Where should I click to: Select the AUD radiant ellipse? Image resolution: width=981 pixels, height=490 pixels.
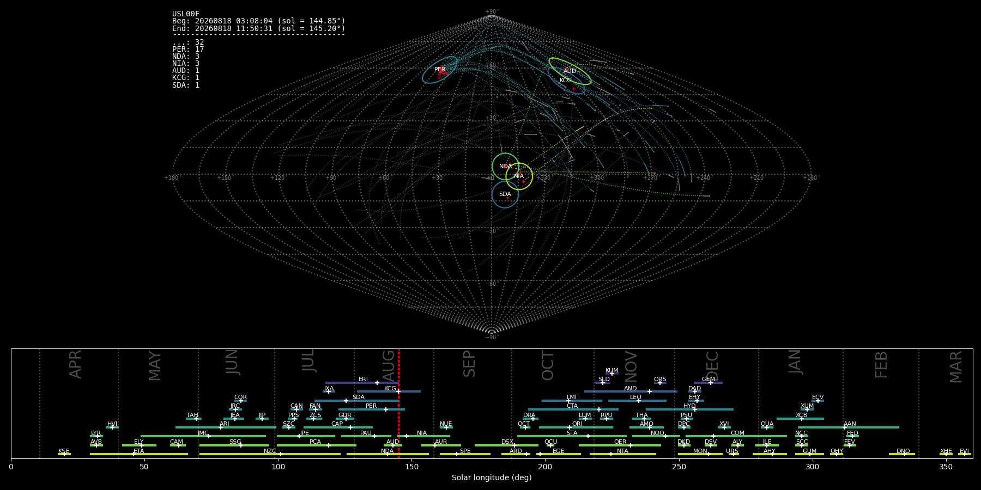(x=570, y=71)
